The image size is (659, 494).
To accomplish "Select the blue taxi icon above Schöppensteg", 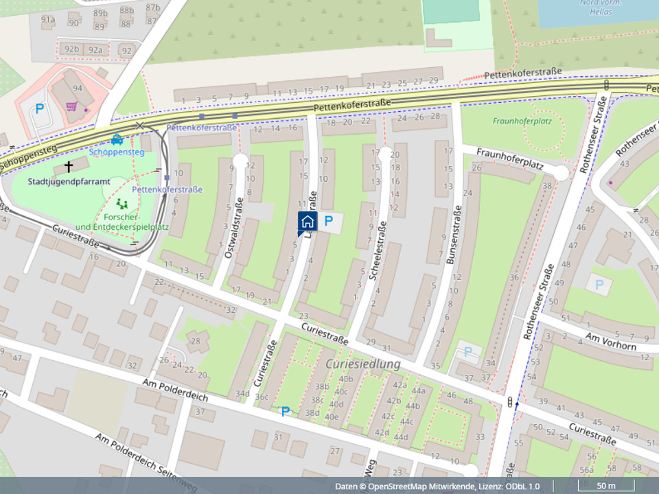I will click(117, 139).
